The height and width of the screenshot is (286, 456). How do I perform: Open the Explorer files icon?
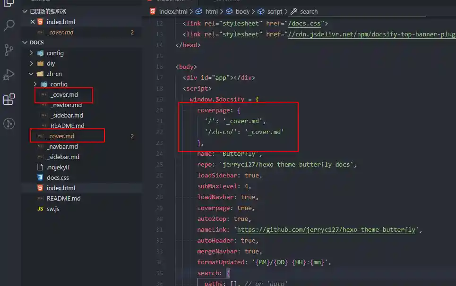click(x=9, y=3)
